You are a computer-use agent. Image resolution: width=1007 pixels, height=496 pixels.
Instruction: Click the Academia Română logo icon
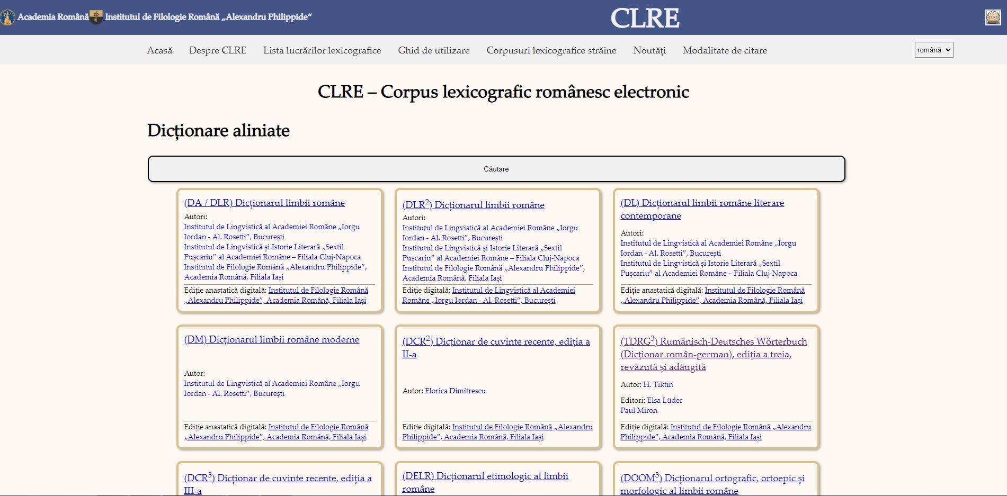click(x=7, y=17)
